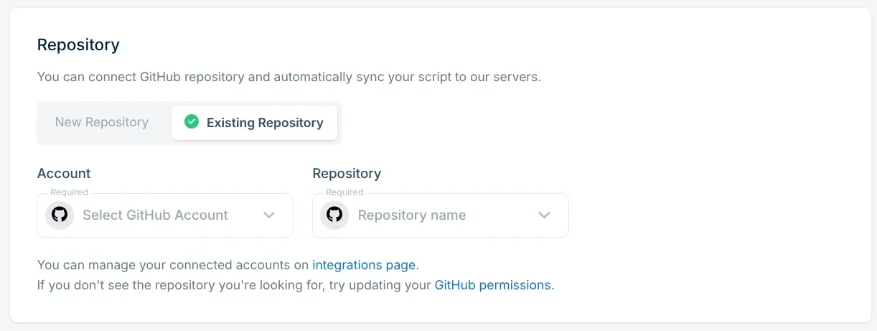Click the Repository label above the name field
Image resolution: width=877 pixels, height=331 pixels.
347,173
